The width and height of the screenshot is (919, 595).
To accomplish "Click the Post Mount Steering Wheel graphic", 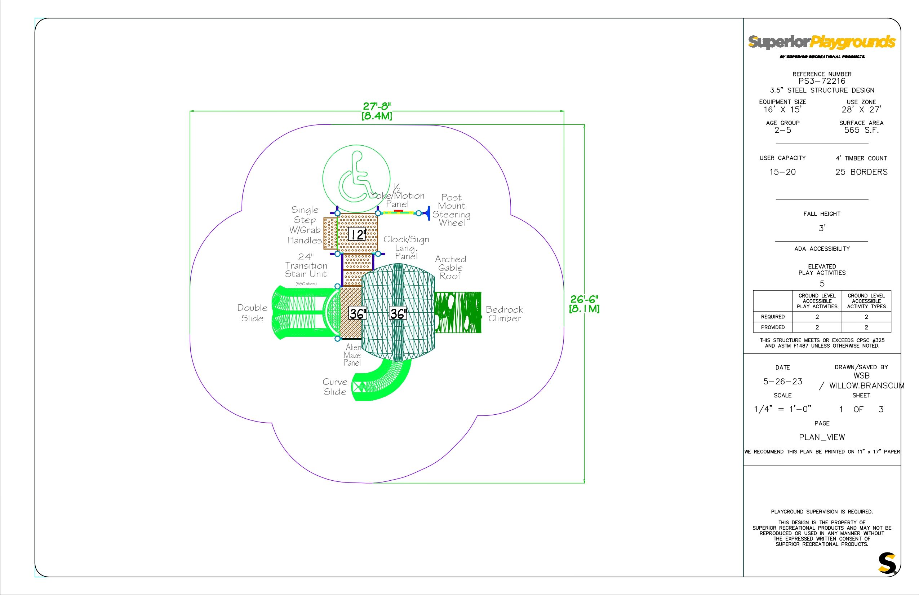I will 428,213.
